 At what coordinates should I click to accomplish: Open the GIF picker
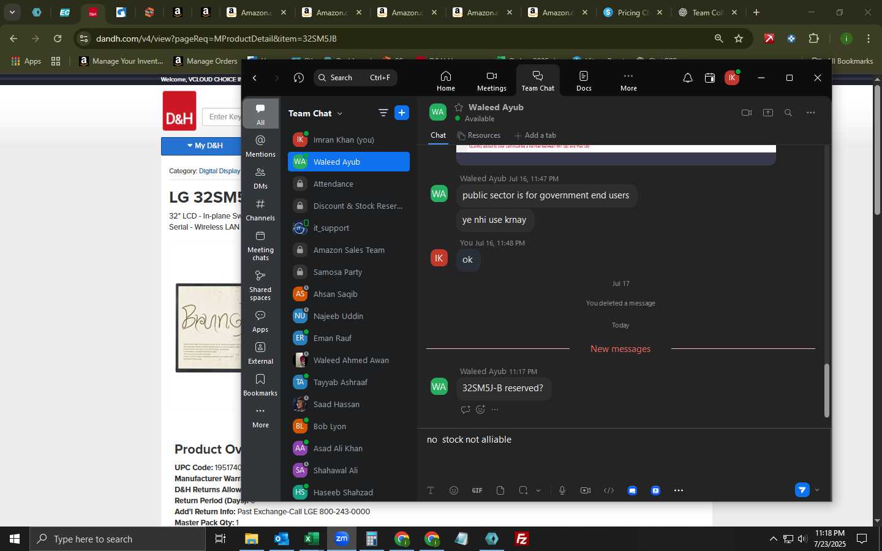tap(477, 490)
